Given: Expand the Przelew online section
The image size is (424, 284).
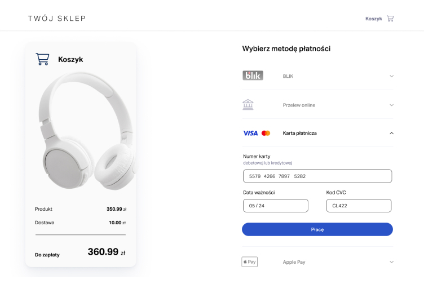Looking at the screenshot, I should click(391, 105).
